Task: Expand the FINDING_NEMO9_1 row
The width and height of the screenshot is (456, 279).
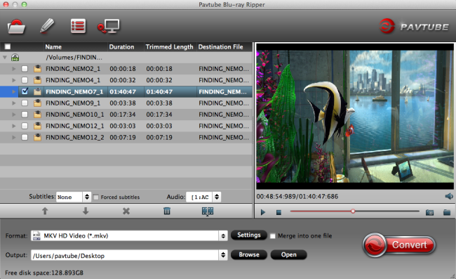Action: (x=13, y=103)
